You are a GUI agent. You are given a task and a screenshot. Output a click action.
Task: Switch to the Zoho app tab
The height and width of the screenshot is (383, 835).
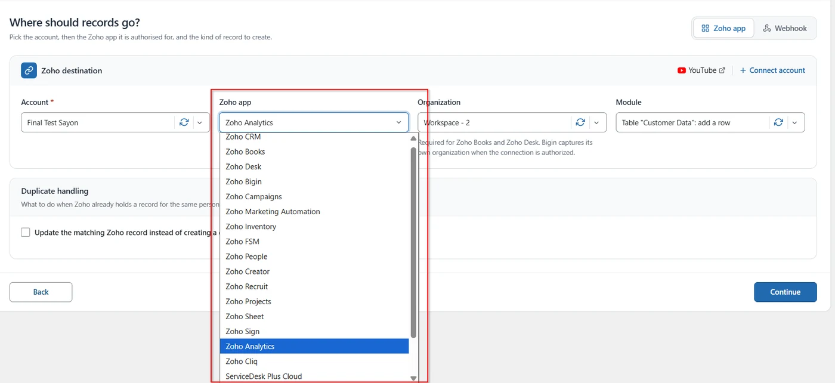723,28
